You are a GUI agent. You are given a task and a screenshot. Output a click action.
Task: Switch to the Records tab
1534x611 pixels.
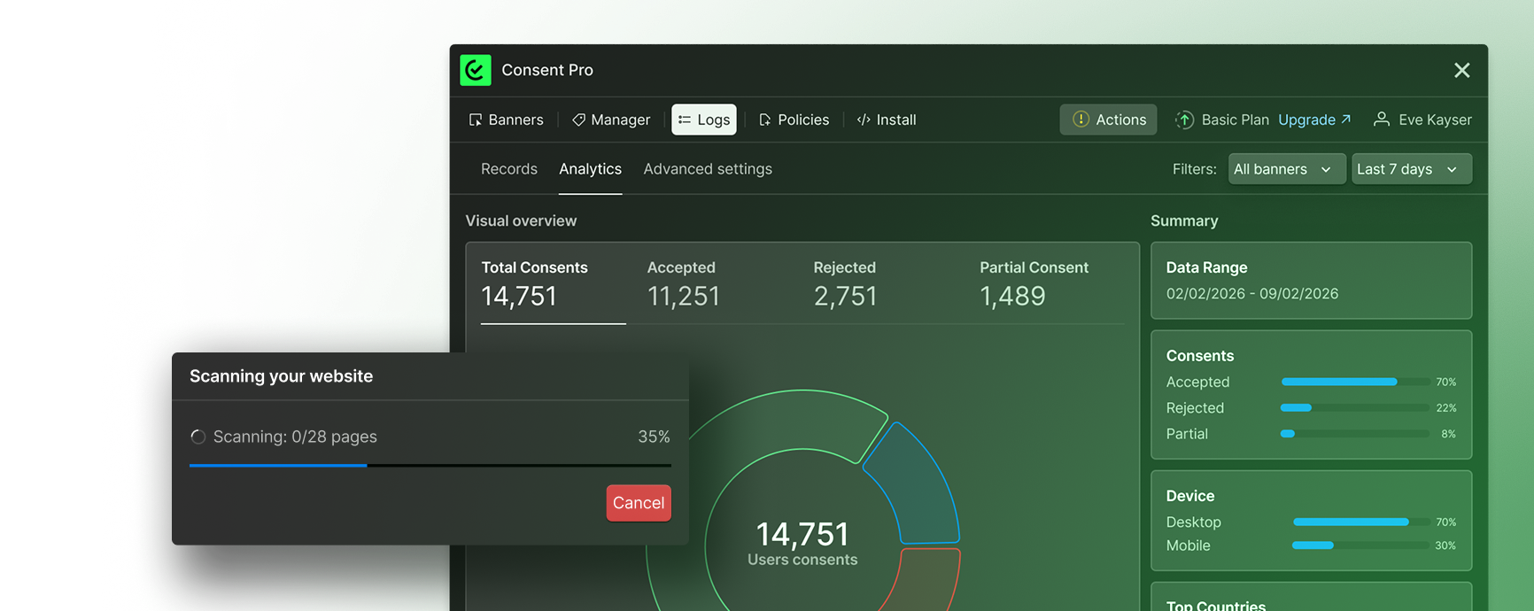click(x=509, y=168)
